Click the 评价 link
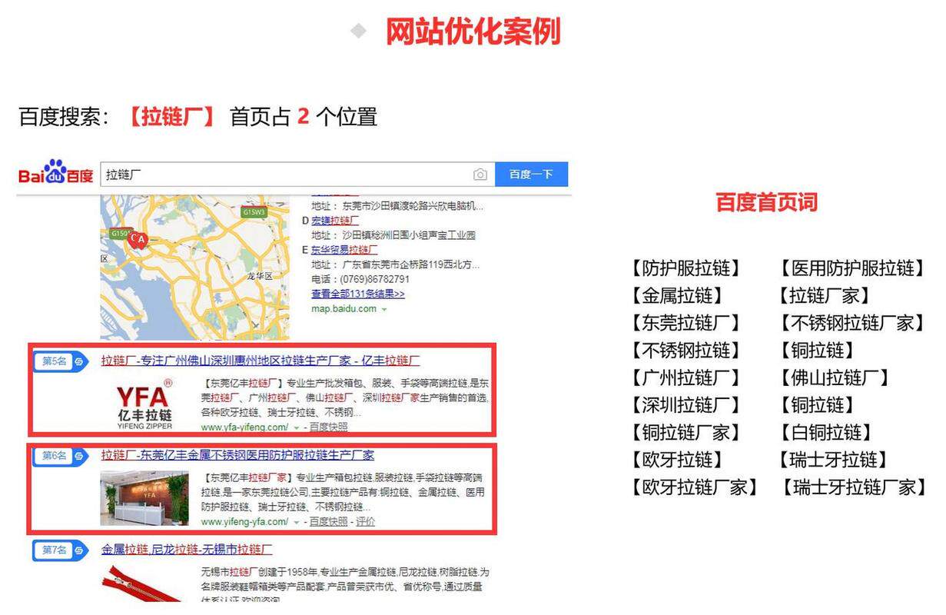946x615 pixels. point(366,521)
